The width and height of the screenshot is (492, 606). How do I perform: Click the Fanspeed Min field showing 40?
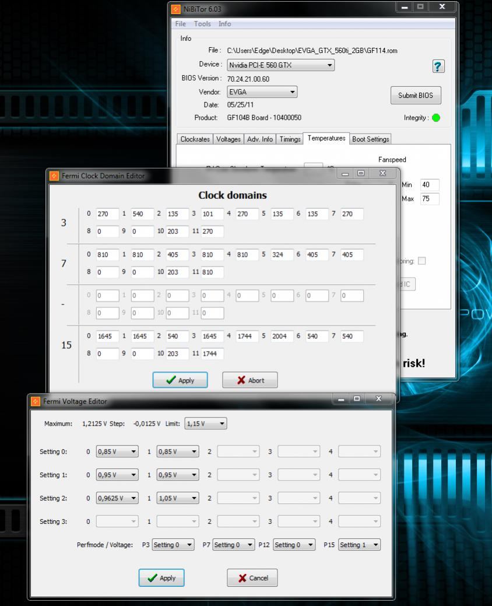(x=430, y=185)
